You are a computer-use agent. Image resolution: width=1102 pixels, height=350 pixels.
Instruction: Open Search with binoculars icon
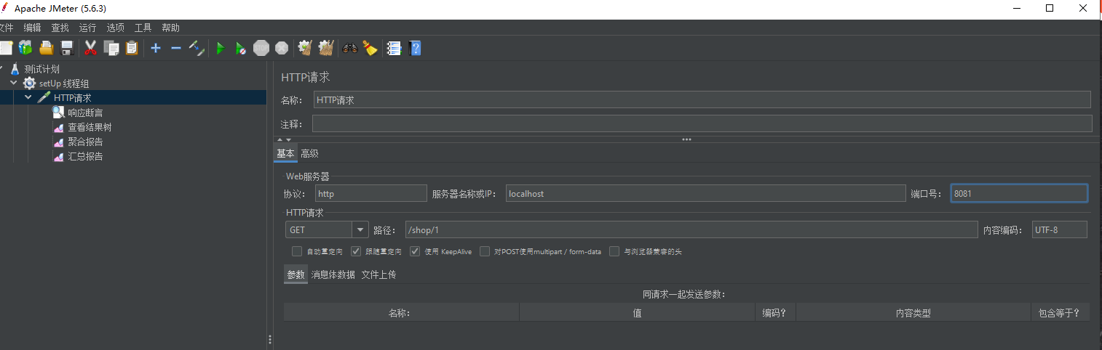click(x=350, y=48)
